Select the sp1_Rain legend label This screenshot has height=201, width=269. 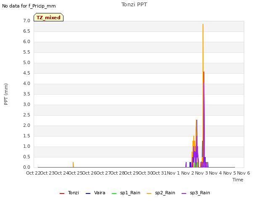point(130,193)
